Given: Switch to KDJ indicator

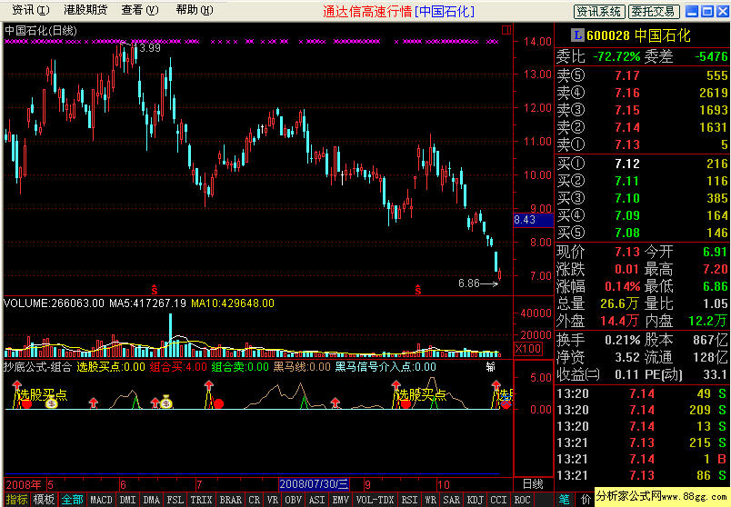Looking at the screenshot, I should 476,500.
